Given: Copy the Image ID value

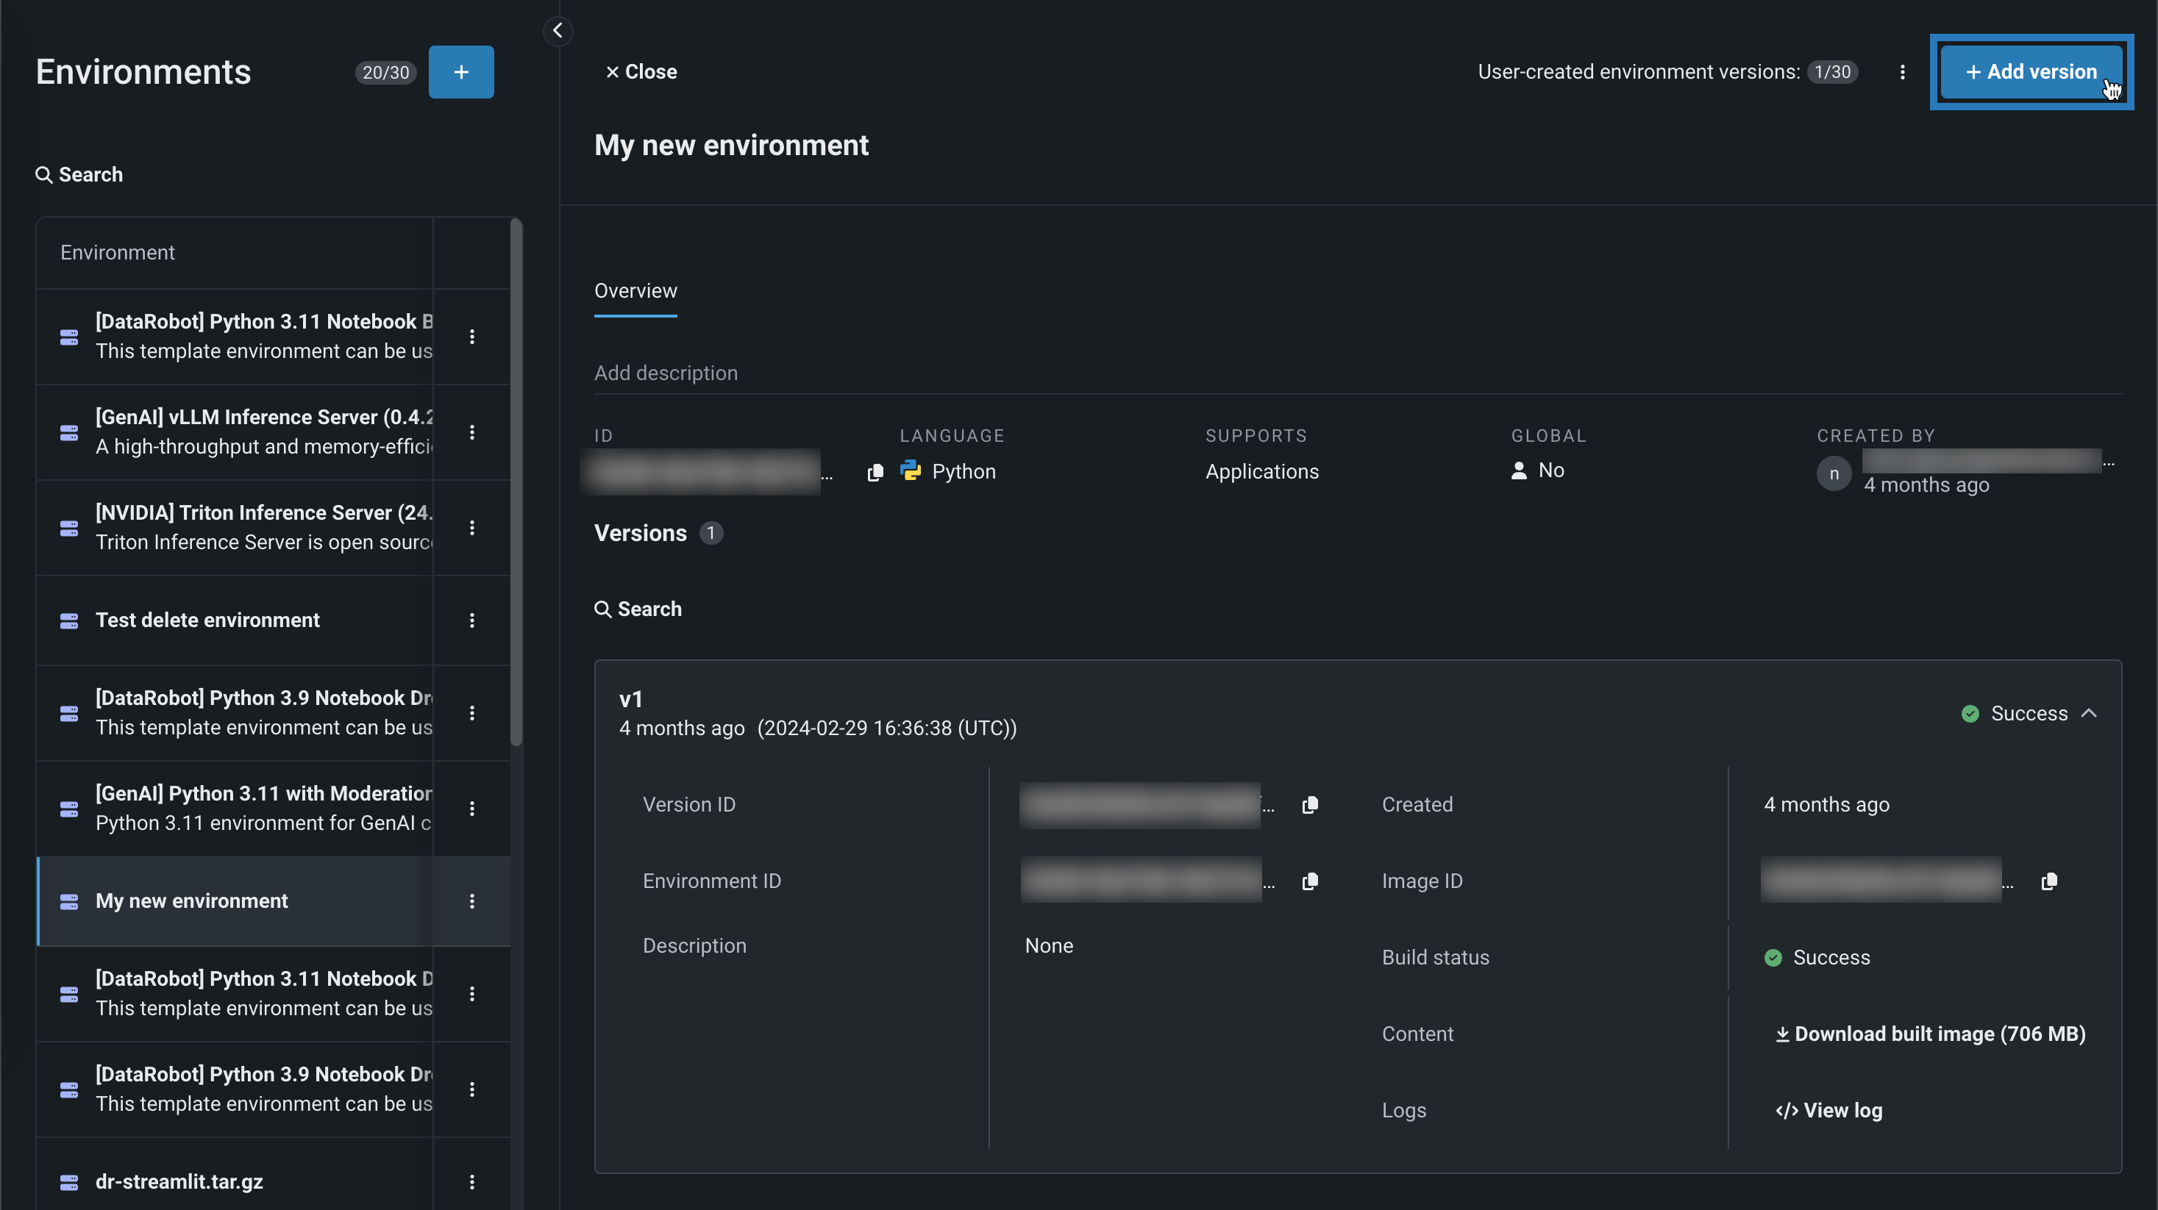Looking at the screenshot, I should click(2049, 881).
